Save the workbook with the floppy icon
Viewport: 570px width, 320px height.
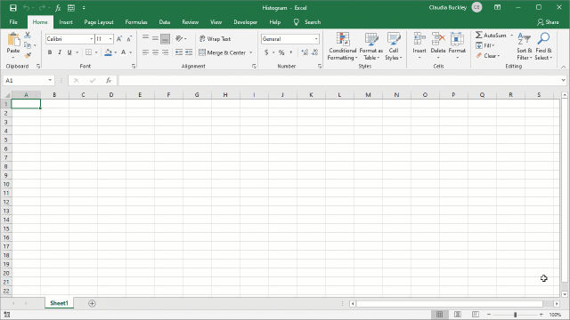pos(13,8)
